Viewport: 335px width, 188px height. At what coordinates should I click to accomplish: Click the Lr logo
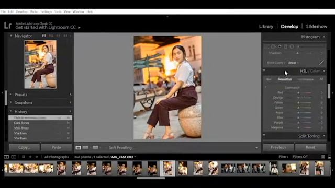8,26
